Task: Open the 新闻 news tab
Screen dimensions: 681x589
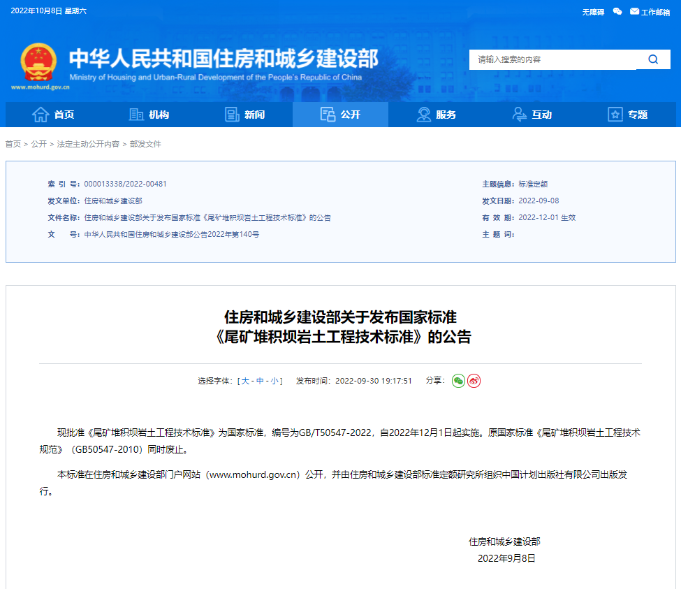Action: click(x=245, y=115)
